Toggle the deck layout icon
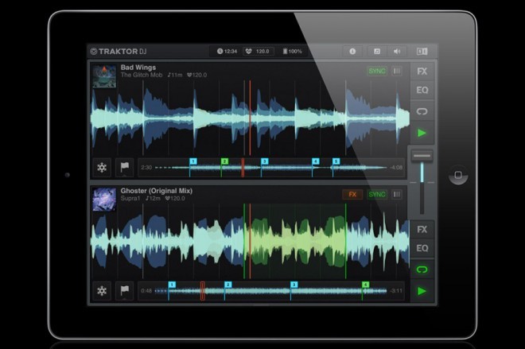Screen dimensions: 525x349 pyautogui.click(x=422, y=51)
